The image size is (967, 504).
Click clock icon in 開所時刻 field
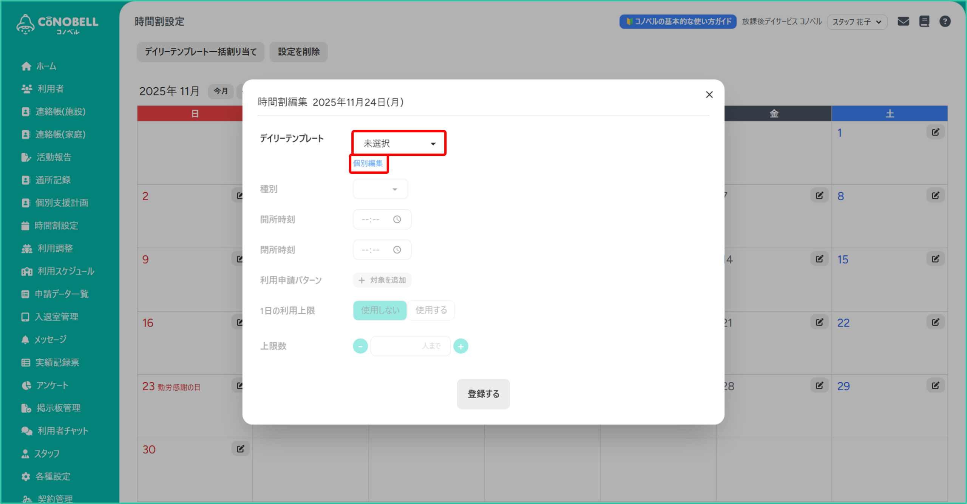tap(397, 220)
